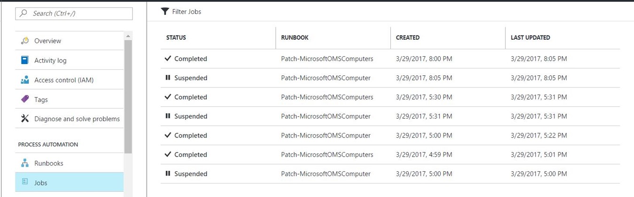The width and height of the screenshot is (634, 197).
Task: Open Access control (IAM) section
Action: point(64,80)
